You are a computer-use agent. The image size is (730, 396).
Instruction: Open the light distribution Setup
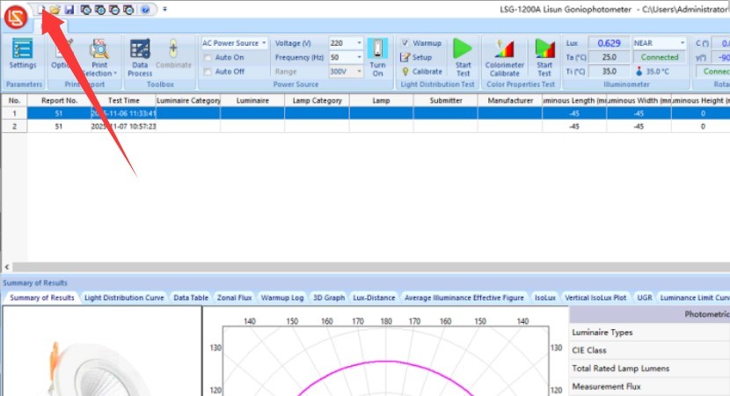point(416,57)
